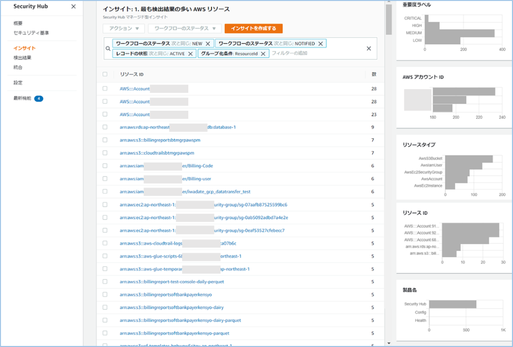
Task: Check the first AWS::::Account row with count 28
Action: (x=105, y=89)
